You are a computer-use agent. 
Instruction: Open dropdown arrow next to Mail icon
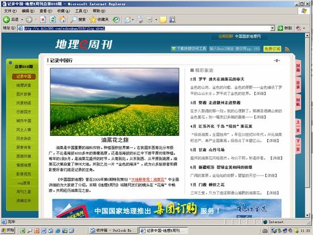click(133, 20)
